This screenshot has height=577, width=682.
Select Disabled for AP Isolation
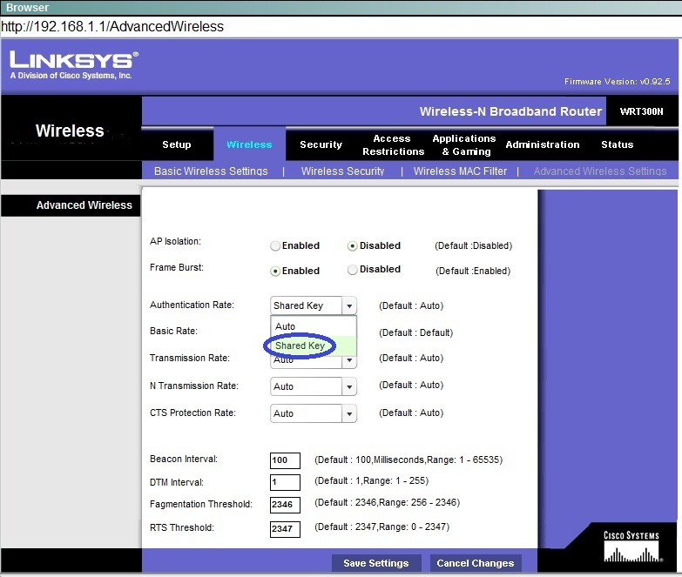tap(352, 246)
